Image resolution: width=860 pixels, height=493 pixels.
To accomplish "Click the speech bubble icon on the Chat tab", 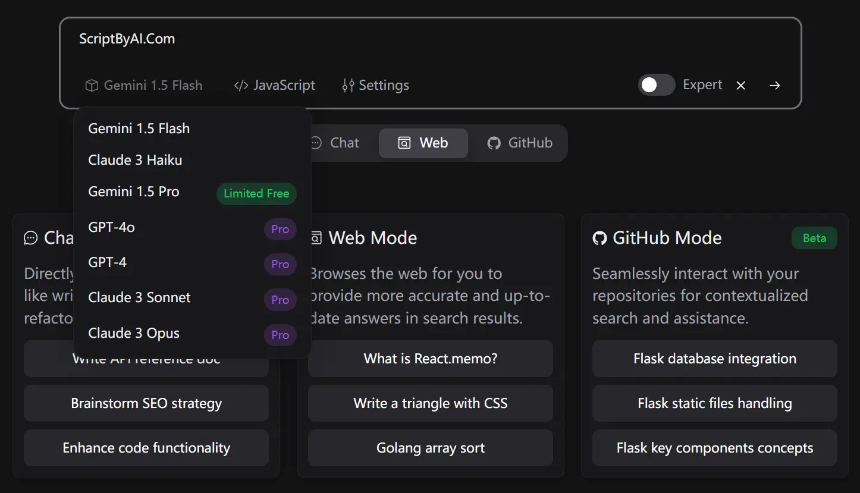I will click(316, 143).
